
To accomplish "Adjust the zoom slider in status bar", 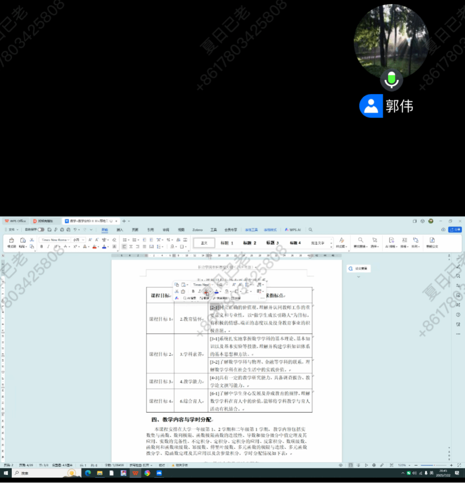I will click(433, 465).
